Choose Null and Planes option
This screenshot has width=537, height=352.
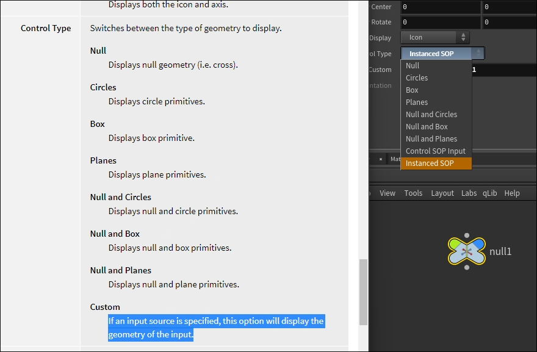[x=436, y=138]
